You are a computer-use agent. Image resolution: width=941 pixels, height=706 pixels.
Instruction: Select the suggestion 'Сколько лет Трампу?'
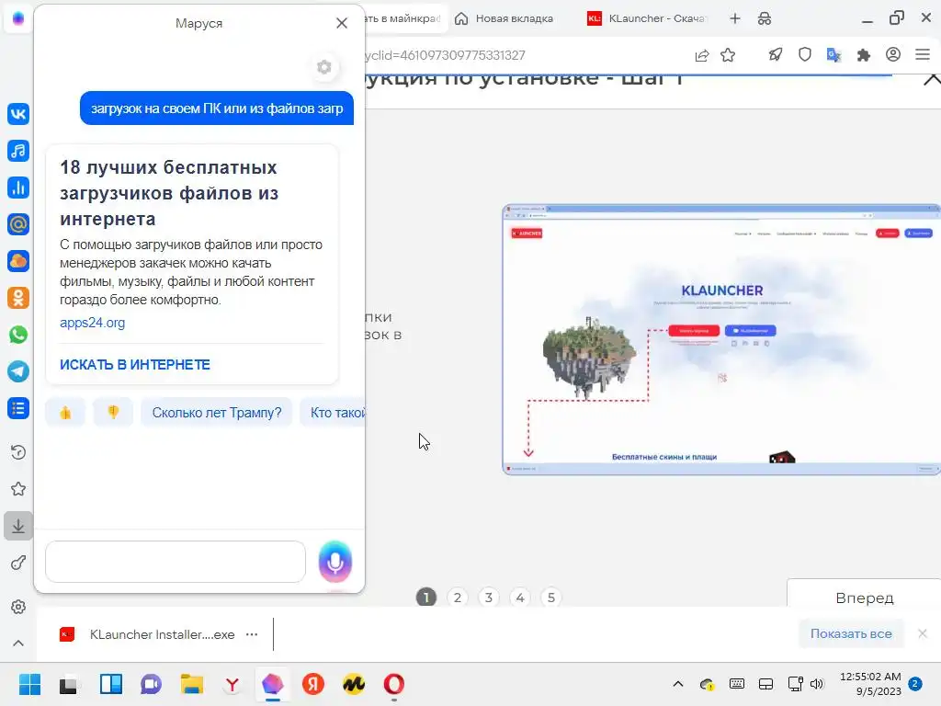217,413
